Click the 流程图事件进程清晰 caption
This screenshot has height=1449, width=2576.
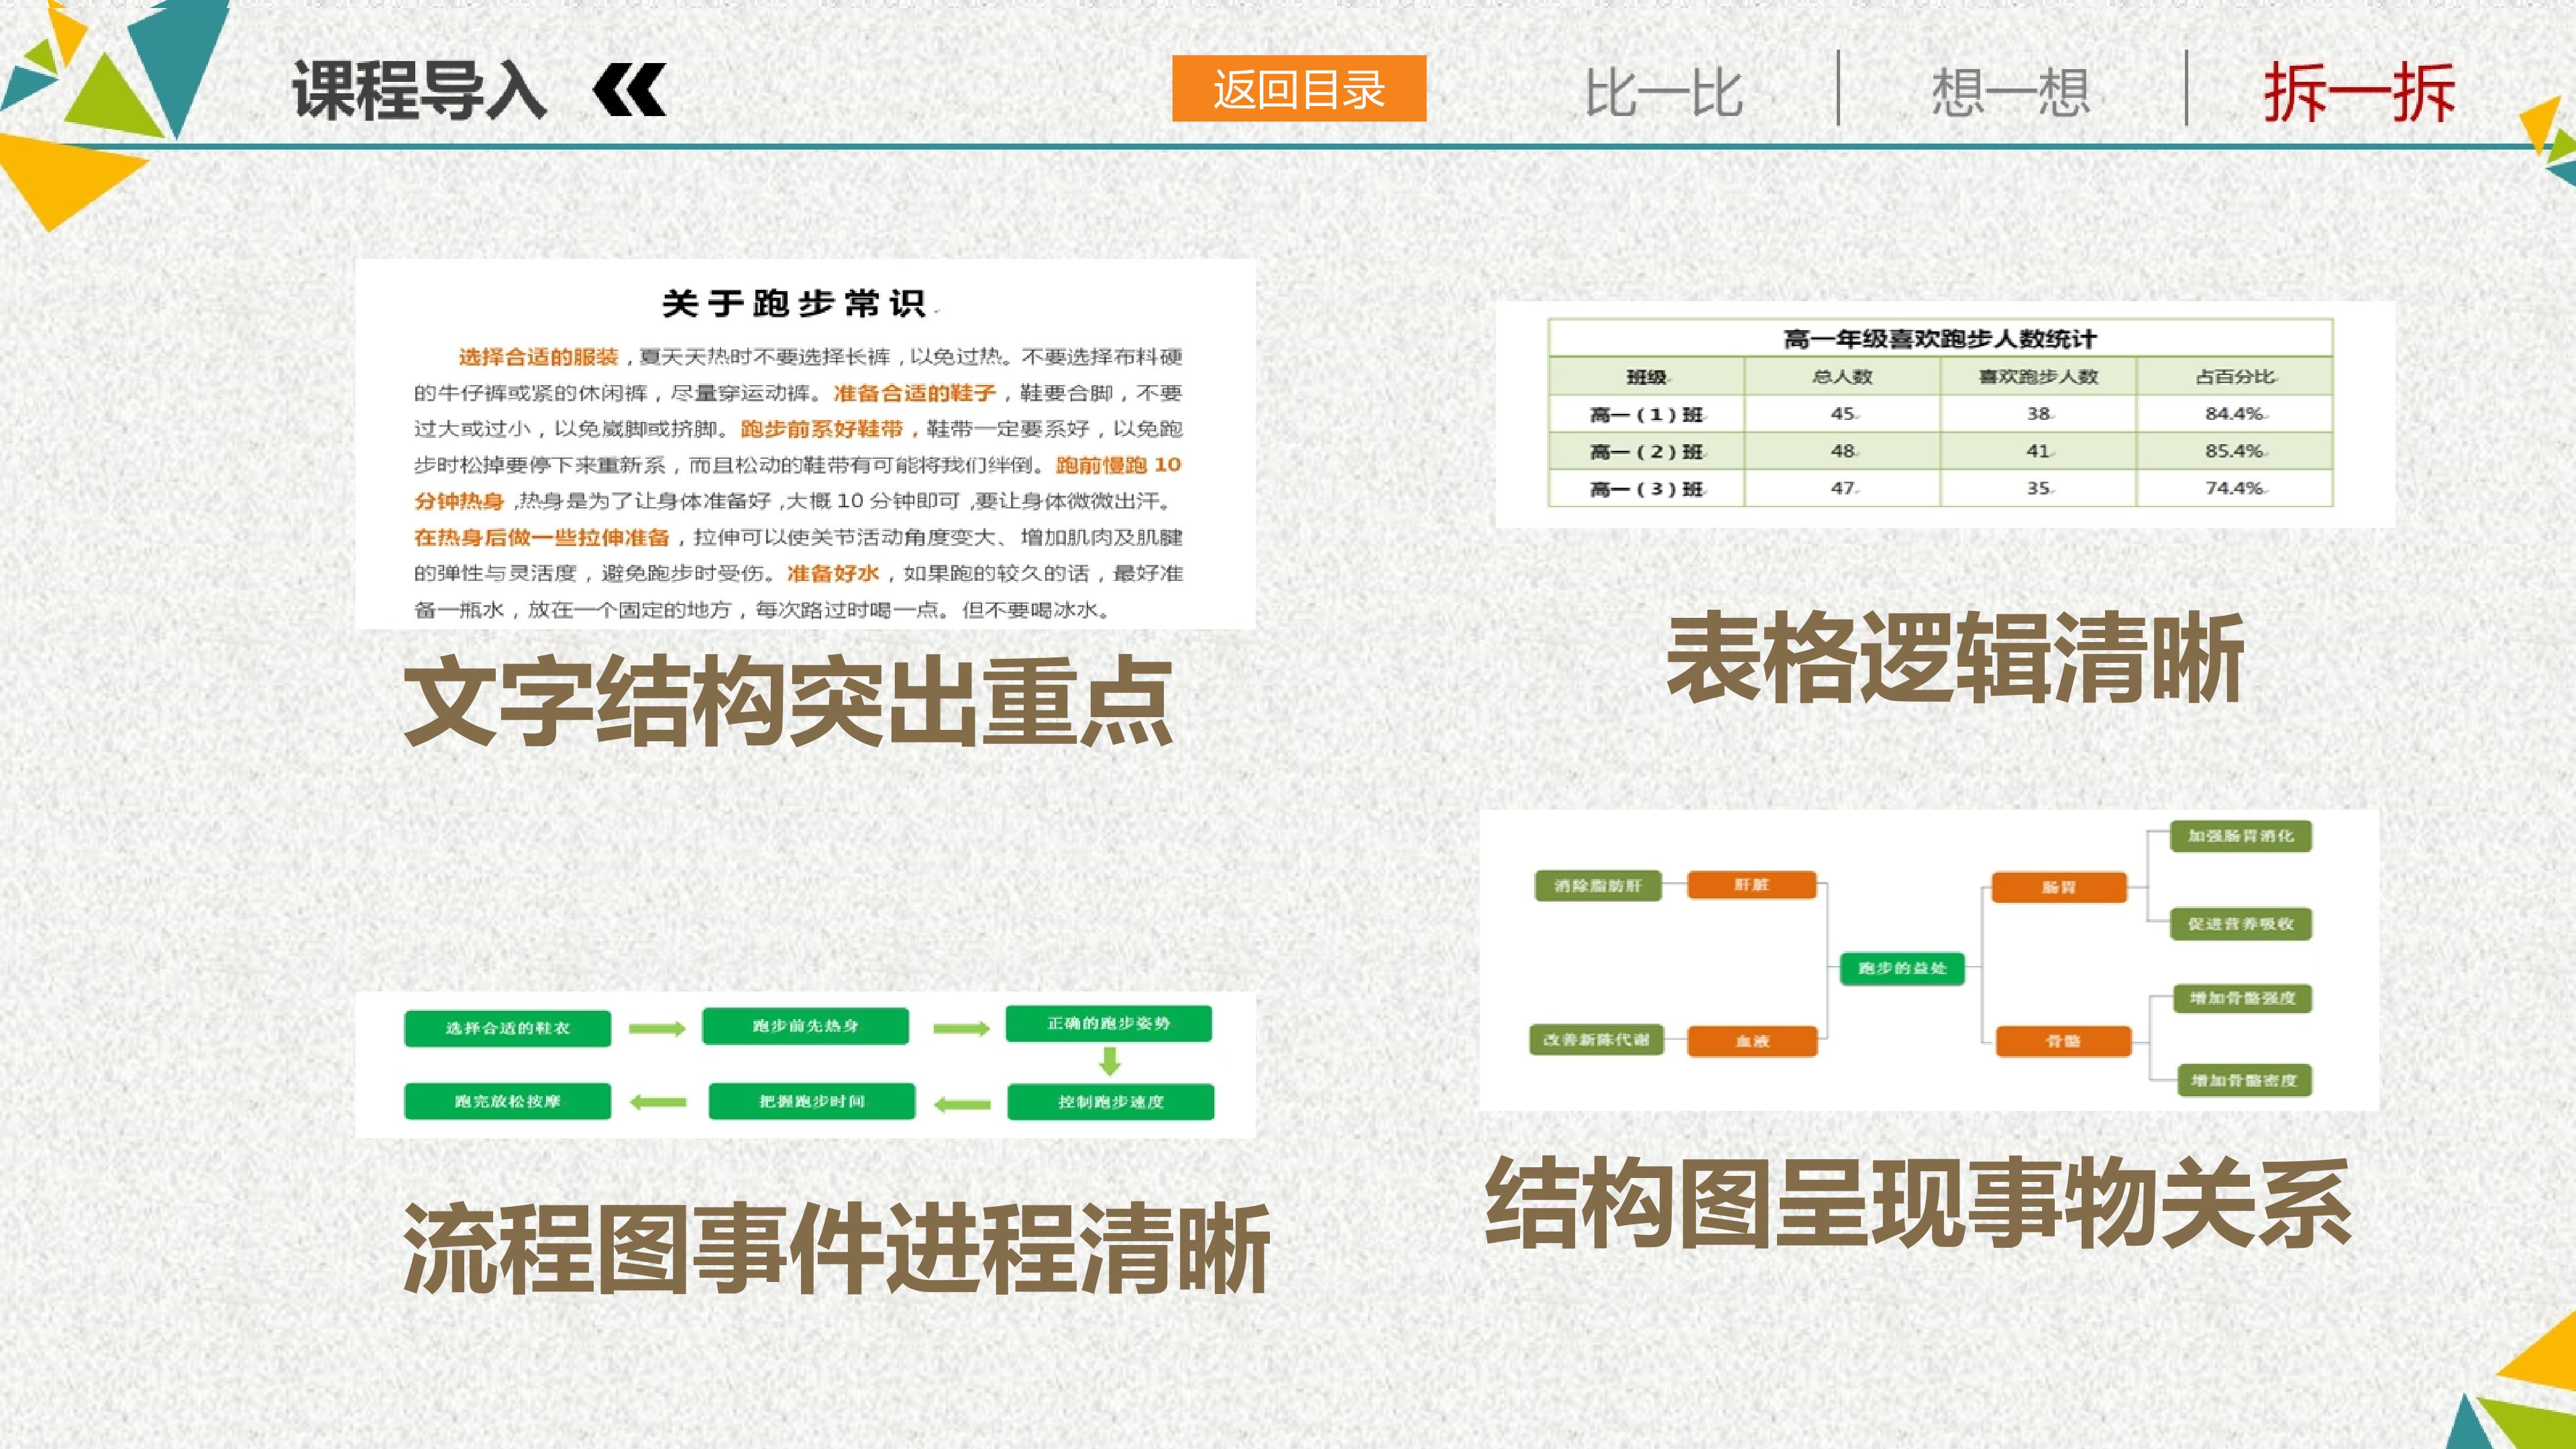click(x=836, y=1249)
